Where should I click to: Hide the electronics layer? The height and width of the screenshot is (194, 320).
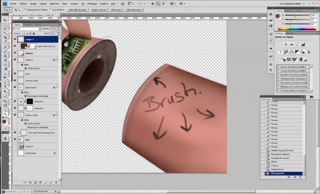[15, 102]
